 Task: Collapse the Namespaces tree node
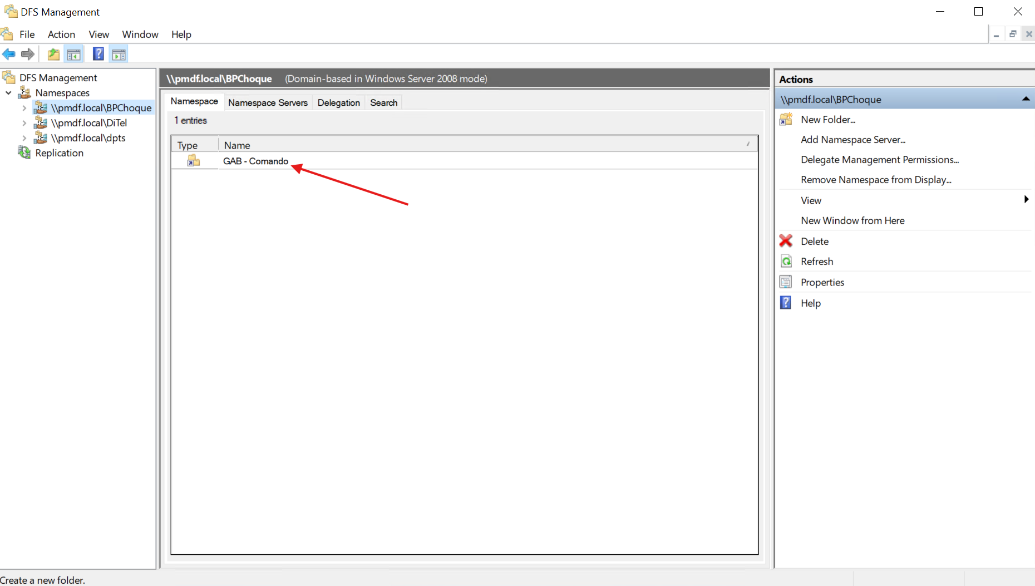click(x=9, y=93)
